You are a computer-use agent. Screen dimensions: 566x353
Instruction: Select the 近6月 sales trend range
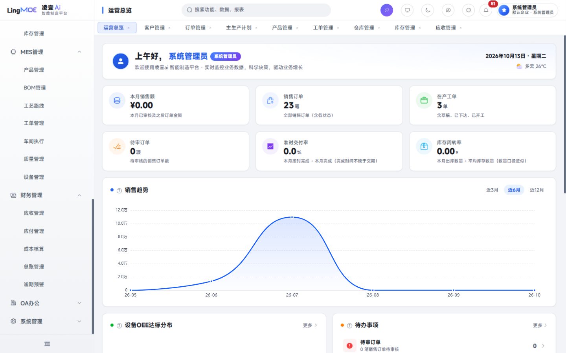point(514,190)
